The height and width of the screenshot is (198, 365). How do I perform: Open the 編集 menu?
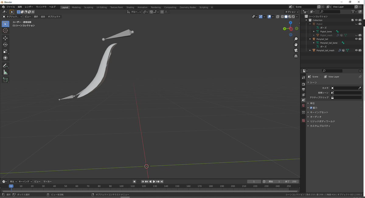coord(20,7)
